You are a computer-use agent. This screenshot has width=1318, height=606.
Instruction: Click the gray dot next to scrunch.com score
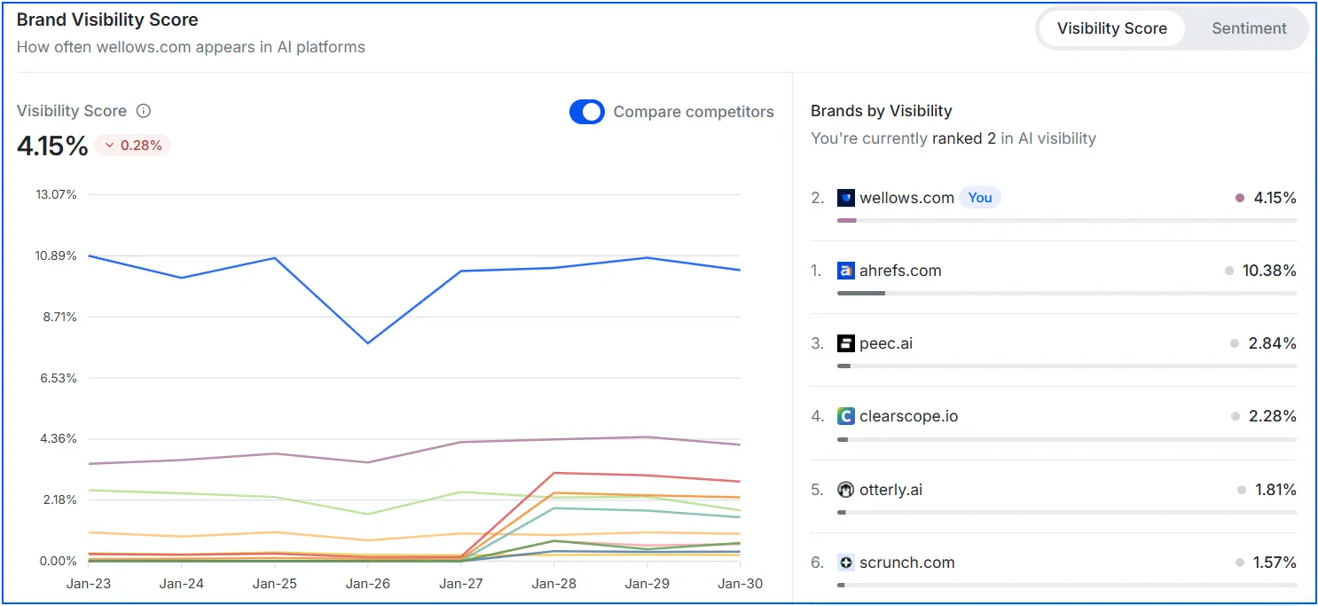click(x=1239, y=562)
